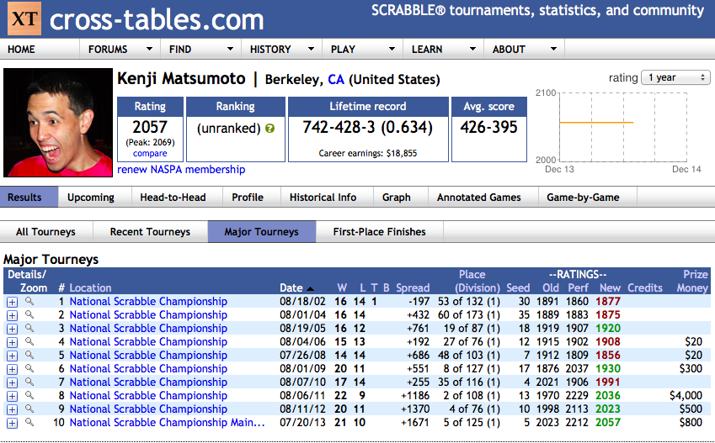Click the renew NASPA membership link

pos(181,169)
